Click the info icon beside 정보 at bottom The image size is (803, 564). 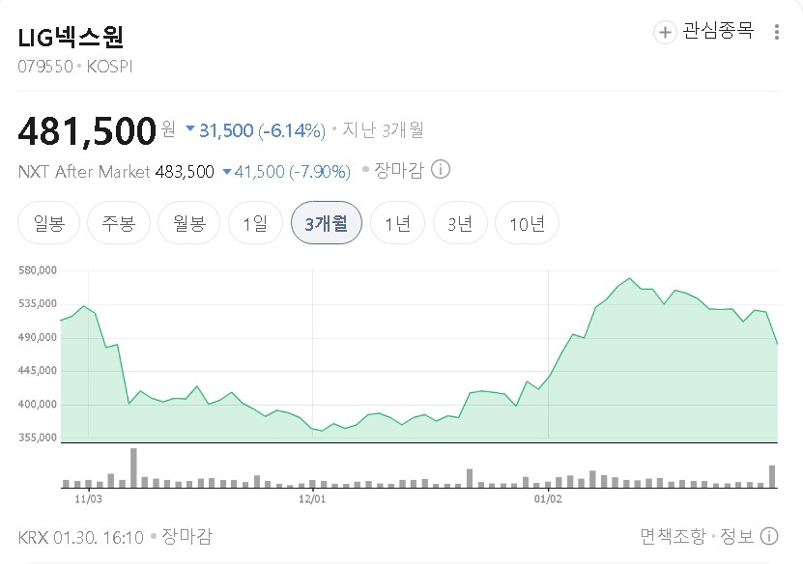769,536
